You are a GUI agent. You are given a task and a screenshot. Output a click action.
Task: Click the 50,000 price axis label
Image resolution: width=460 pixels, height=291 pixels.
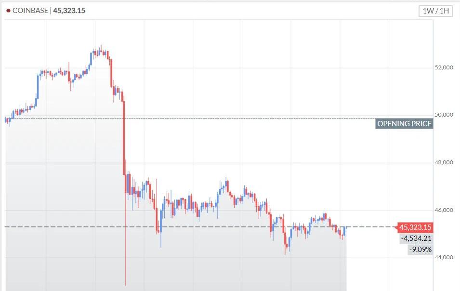[x=444, y=115]
